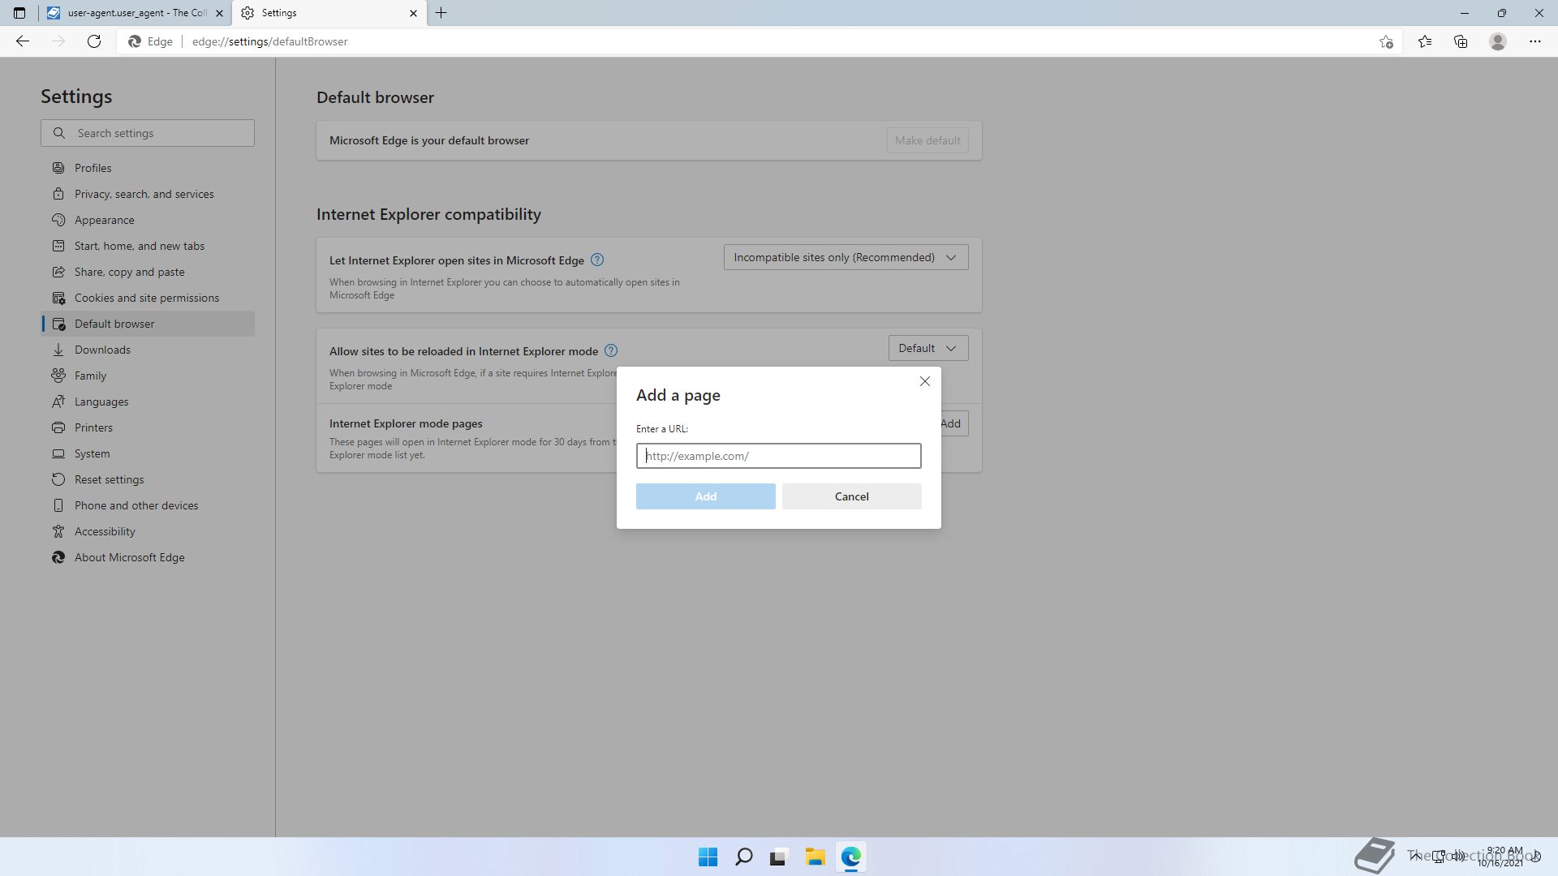Expand Incompatible sites only dropdown

pyautogui.click(x=846, y=257)
